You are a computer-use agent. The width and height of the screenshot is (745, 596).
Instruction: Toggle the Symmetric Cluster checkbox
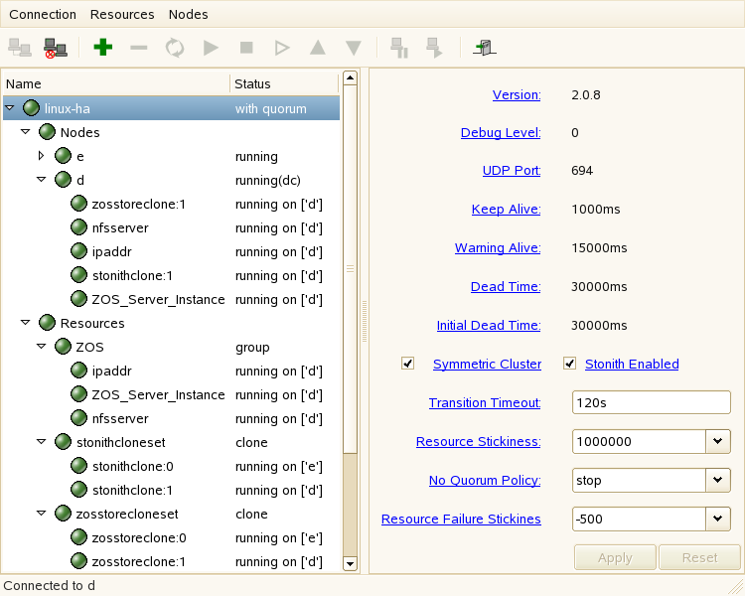[408, 364]
